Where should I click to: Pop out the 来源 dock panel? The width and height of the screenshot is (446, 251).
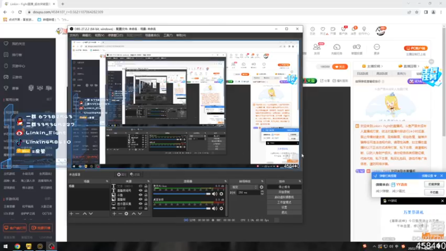click(x=148, y=181)
